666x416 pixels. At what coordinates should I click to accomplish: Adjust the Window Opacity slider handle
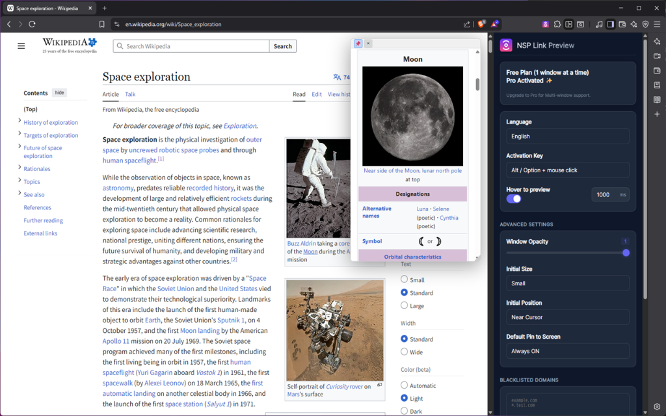(626, 253)
